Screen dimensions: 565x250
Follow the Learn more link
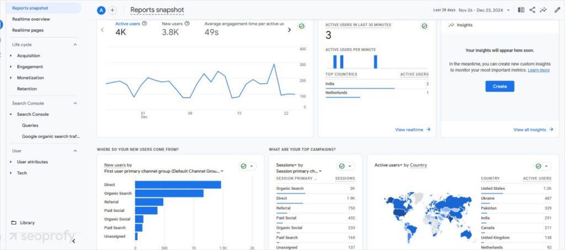pos(539,70)
